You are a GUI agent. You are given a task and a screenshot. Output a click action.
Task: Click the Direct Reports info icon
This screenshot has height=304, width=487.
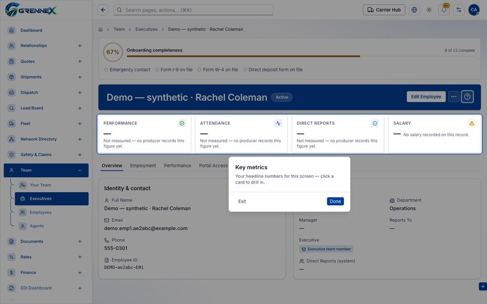pyautogui.click(x=375, y=123)
